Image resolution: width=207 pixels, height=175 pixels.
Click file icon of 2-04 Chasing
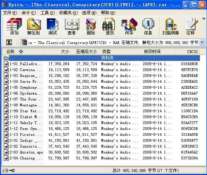6,158
